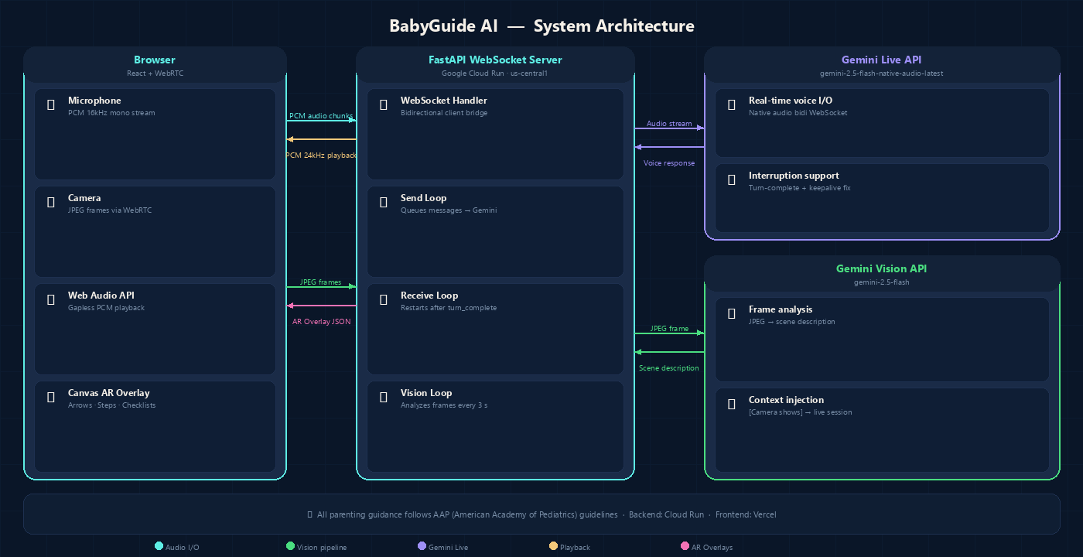Select the Receive Loop card title

pos(429,296)
